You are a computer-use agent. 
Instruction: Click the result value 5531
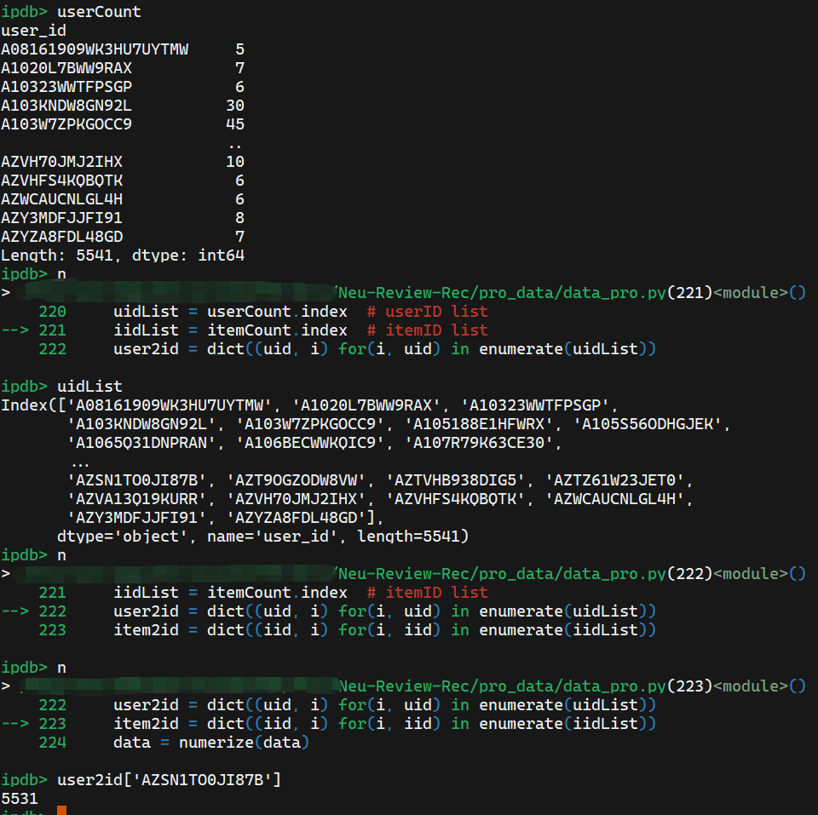click(x=20, y=799)
